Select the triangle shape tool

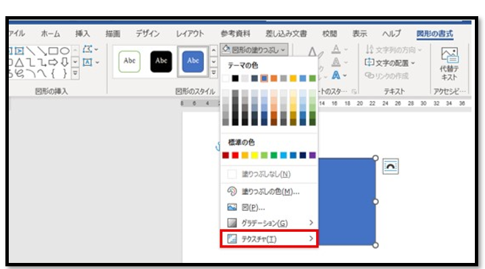pyautogui.click(x=20, y=63)
